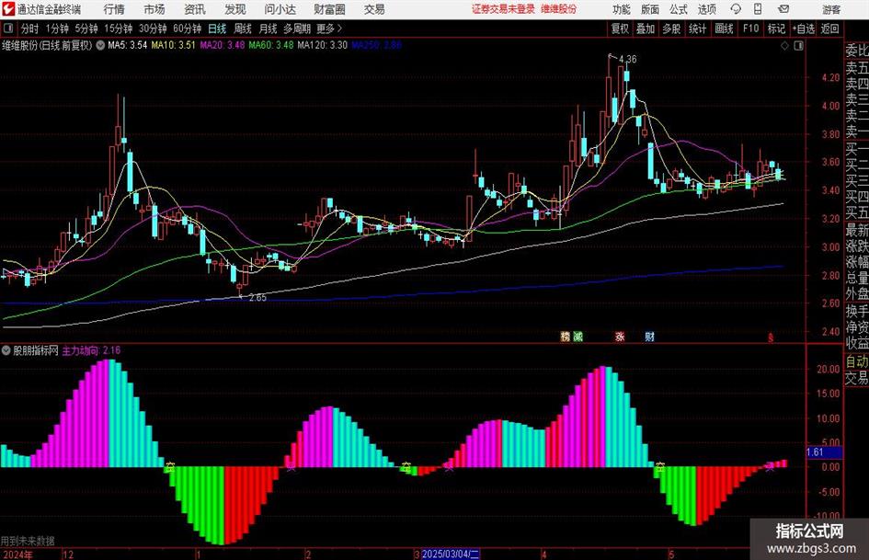Expand the 更多 periods chevron
The image size is (869, 560).
339,29
